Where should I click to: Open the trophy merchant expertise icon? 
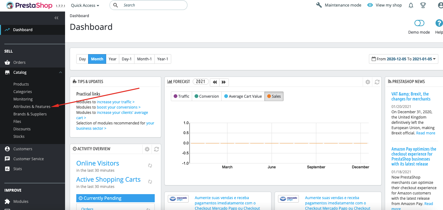pos(423,5)
